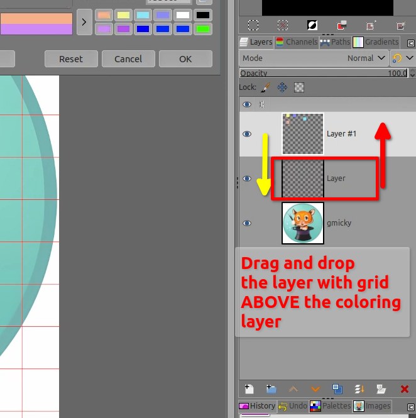Expand the color history arrow button
Image resolution: width=416 pixels, height=418 pixels.
(x=84, y=22)
